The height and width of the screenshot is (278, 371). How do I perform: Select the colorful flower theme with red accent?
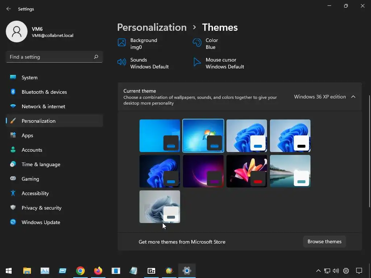click(247, 171)
